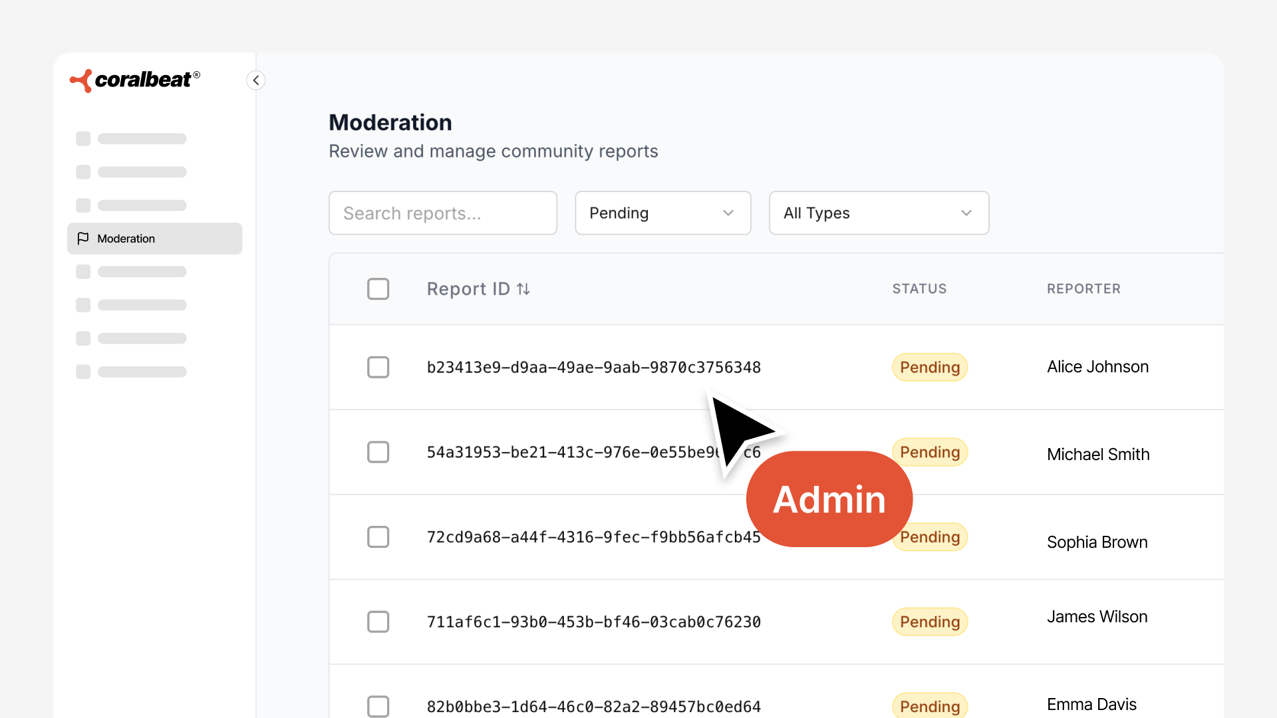The width and height of the screenshot is (1277, 718).
Task: Sort by Report ID arrows icon
Action: point(523,289)
